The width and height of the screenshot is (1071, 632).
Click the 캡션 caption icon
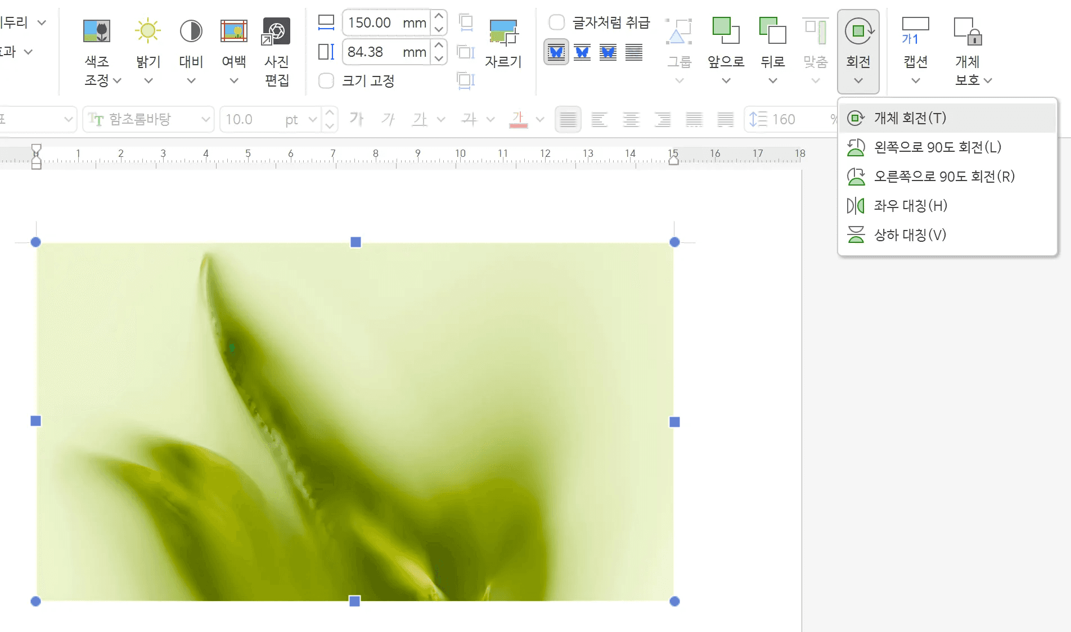pos(915,31)
